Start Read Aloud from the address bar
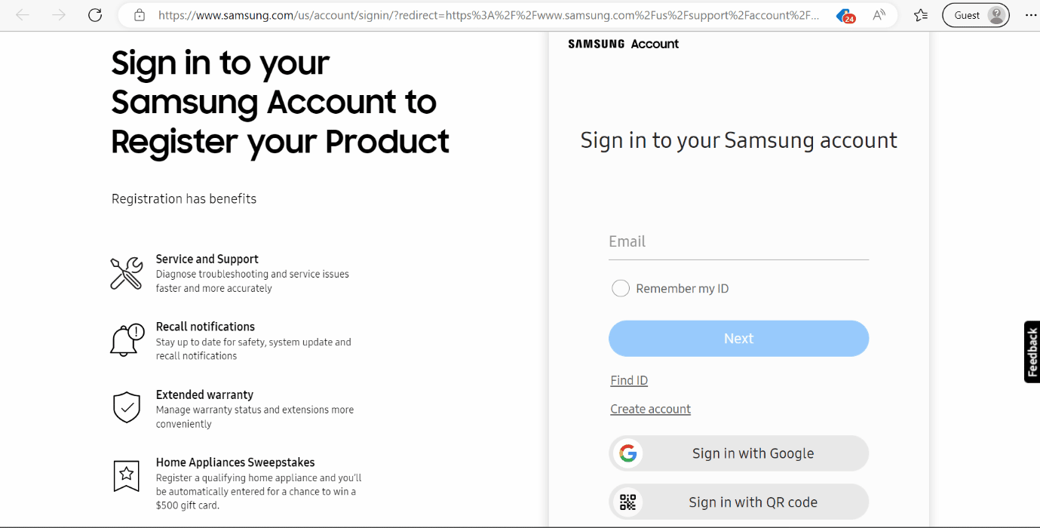Screen dimensions: 1040x528 pos(879,14)
